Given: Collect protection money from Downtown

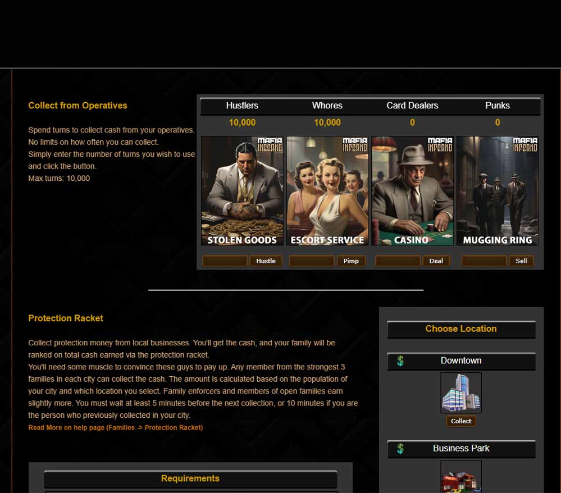Looking at the screenshot, I should pos(461,421).
